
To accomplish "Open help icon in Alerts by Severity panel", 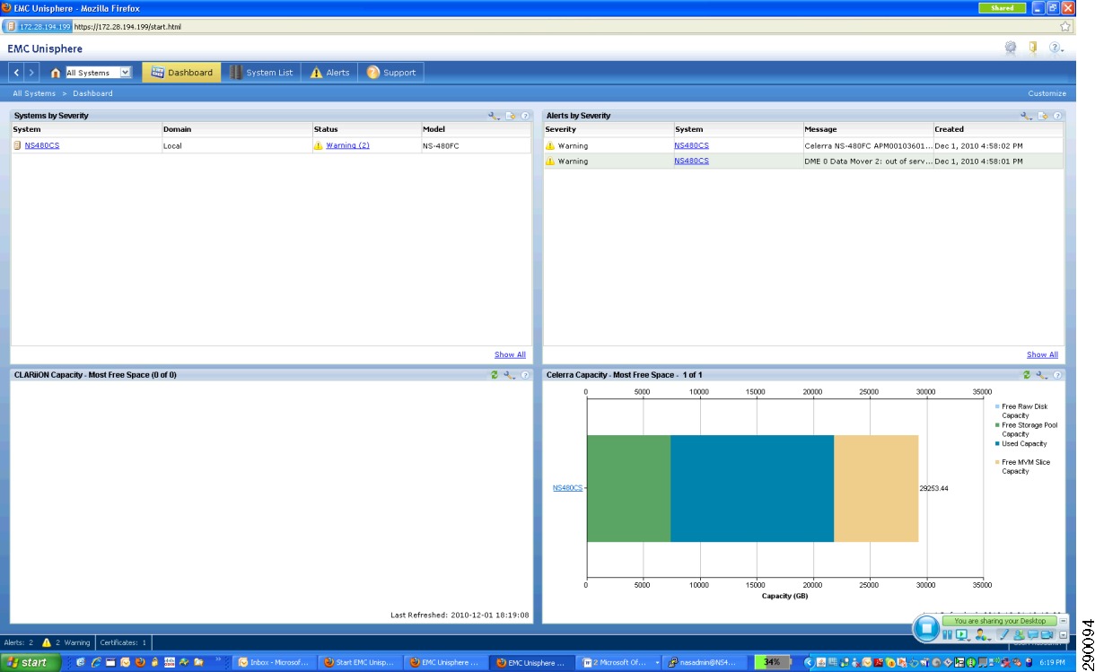I will tap(1057, 116).
